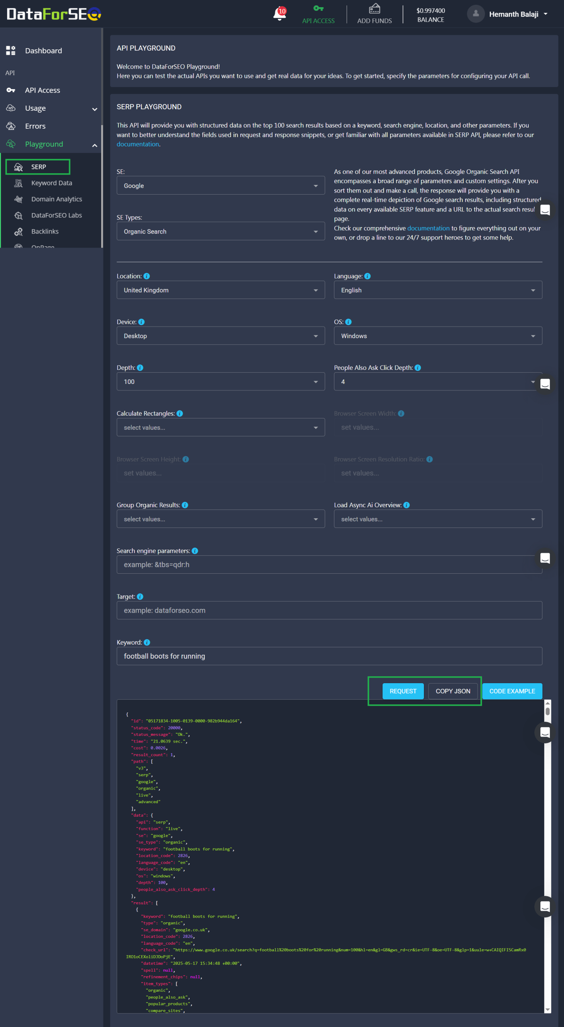
Task: Click the DataForSEO logo
Action: point(54,14)
